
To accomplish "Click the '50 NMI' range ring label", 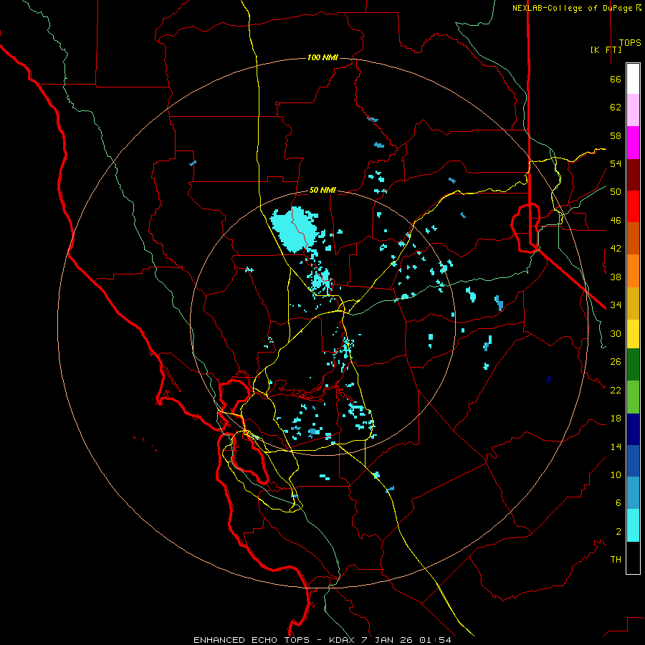I will [322, 190].
